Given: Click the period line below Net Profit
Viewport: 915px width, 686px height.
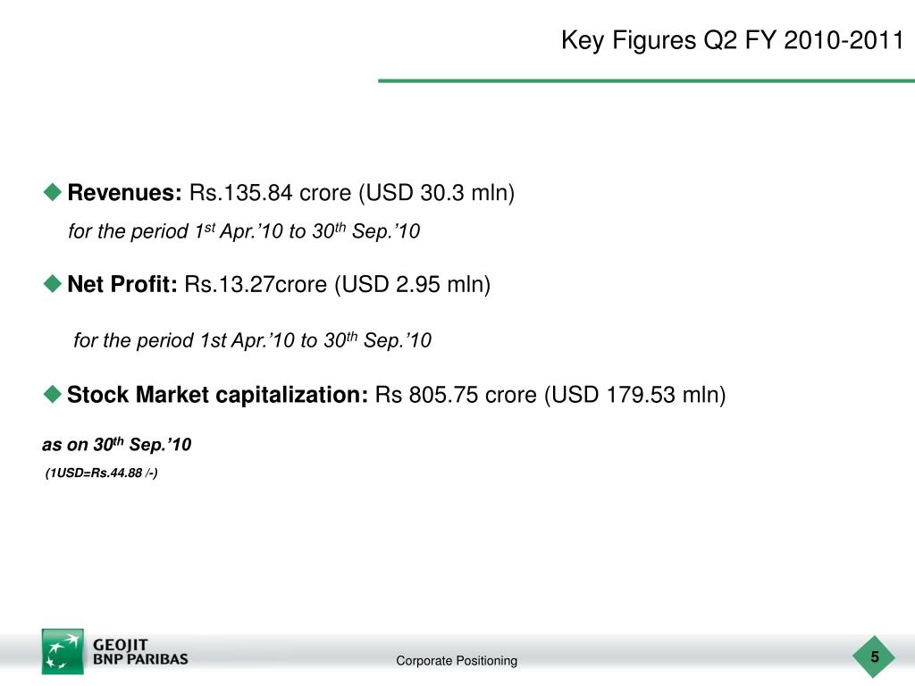Looking at the screenshot, I should 252,340.
